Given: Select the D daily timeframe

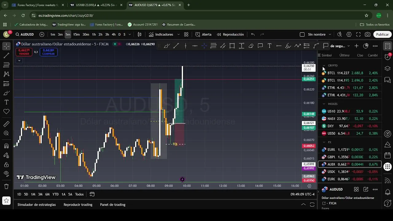Looking at the screenshot, I should click(x=119, y=34).
